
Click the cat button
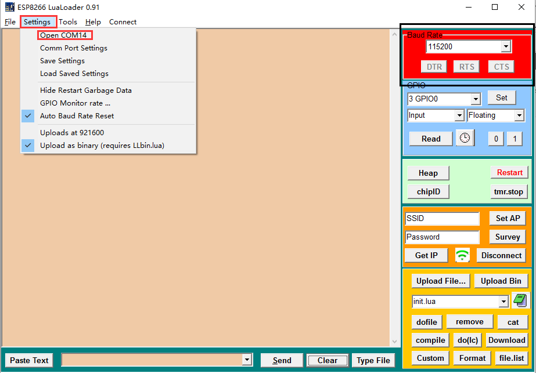pos(513,322)
